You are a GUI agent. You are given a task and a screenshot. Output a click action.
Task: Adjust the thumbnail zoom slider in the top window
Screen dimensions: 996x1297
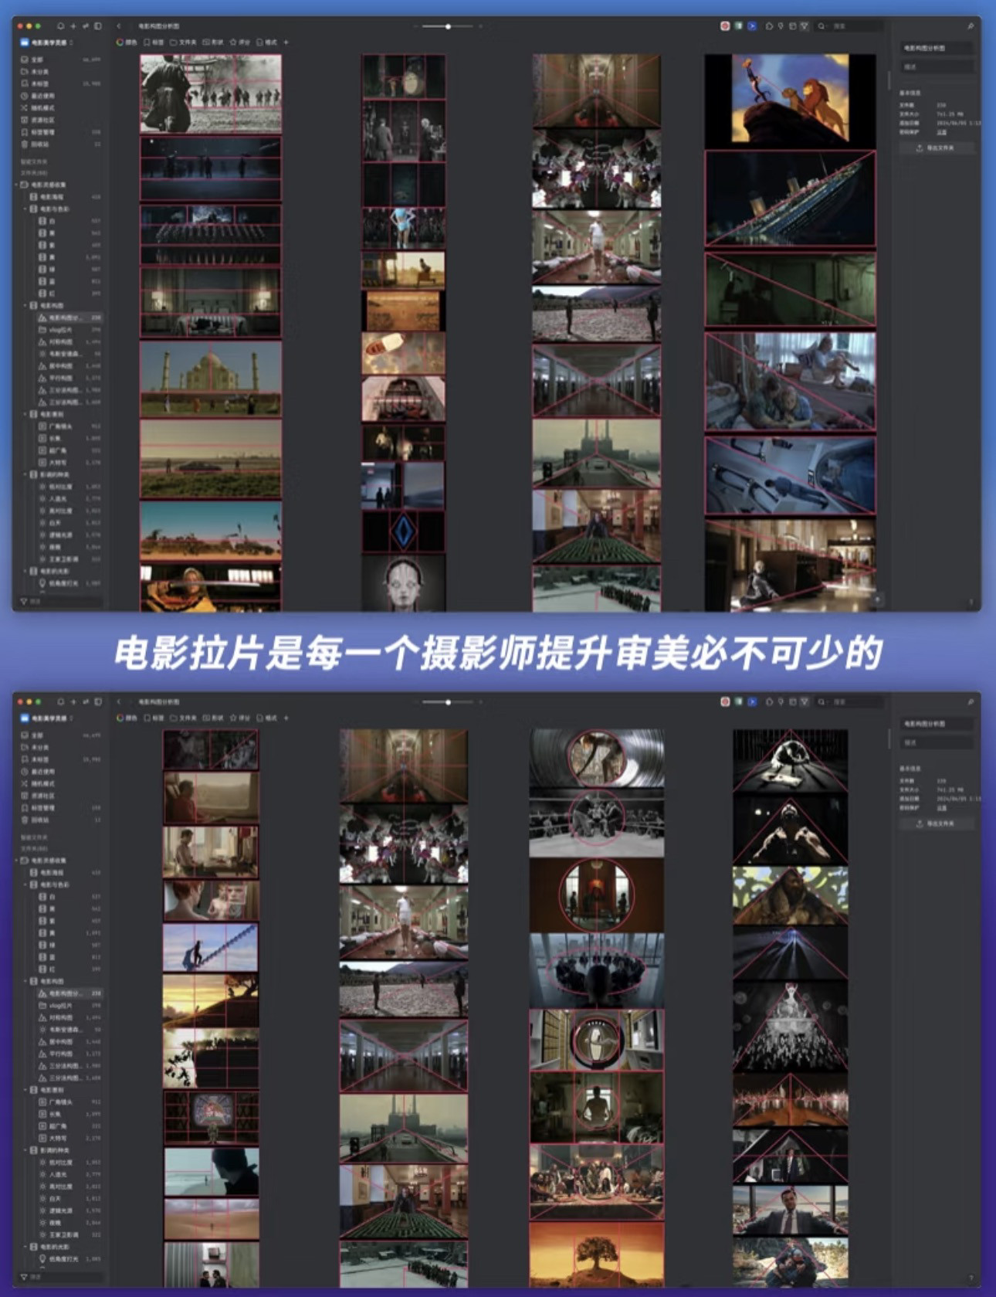tap(448, 26)
